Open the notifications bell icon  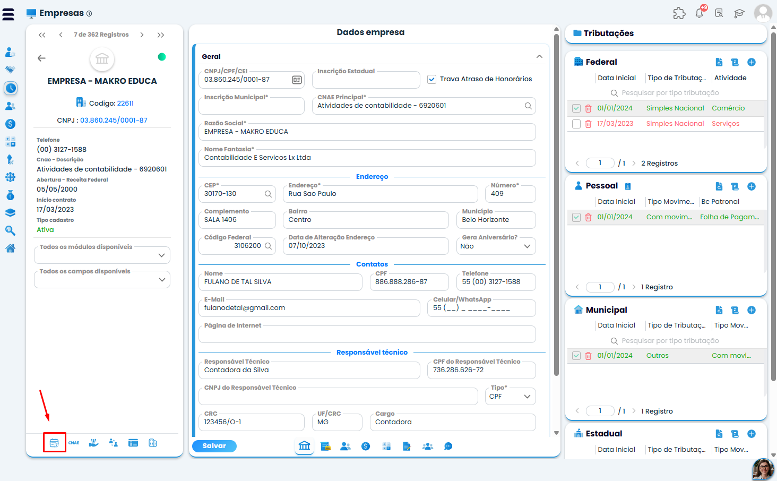700,13
